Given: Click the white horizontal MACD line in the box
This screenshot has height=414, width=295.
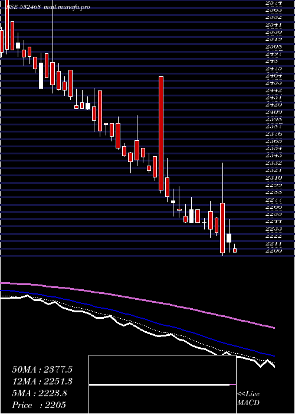Looking at the screenshot, I should pos(159,384).
